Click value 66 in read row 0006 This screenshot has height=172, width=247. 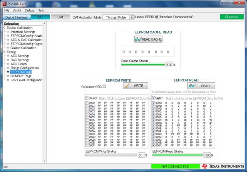166,120
